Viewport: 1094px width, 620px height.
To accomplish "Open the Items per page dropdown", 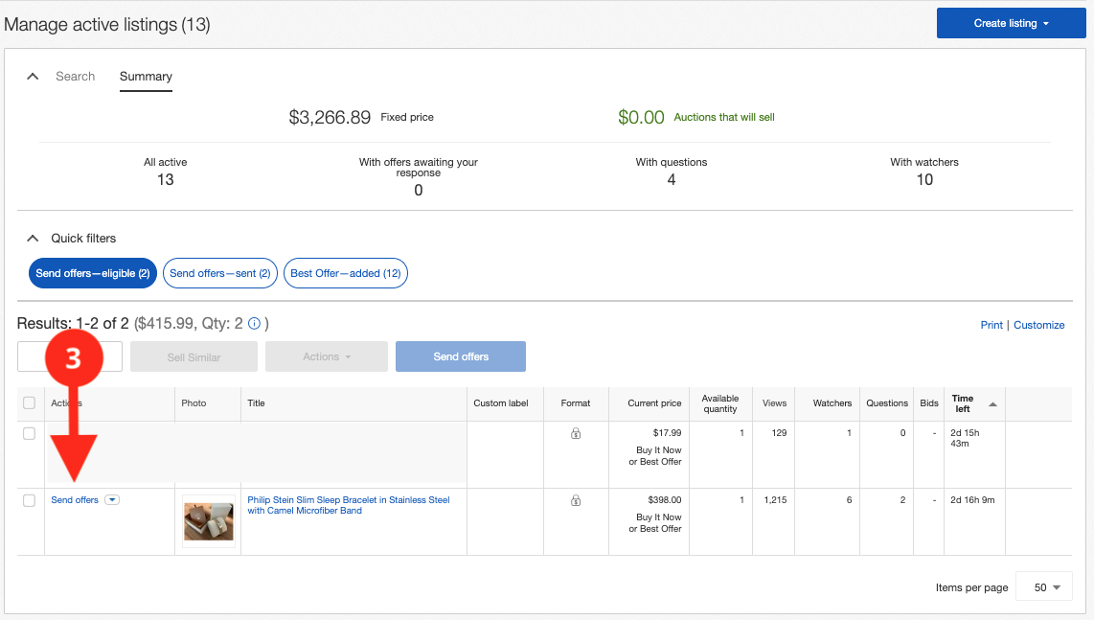I will (x=1043, y=586).
